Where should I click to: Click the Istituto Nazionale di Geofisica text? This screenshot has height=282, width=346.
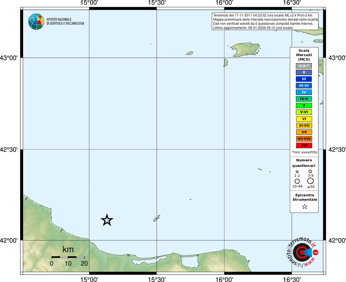coord(65,21)
